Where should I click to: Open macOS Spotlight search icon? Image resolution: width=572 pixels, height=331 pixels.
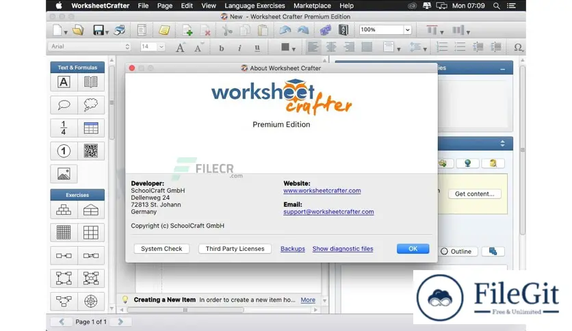(x=496, y=5)
